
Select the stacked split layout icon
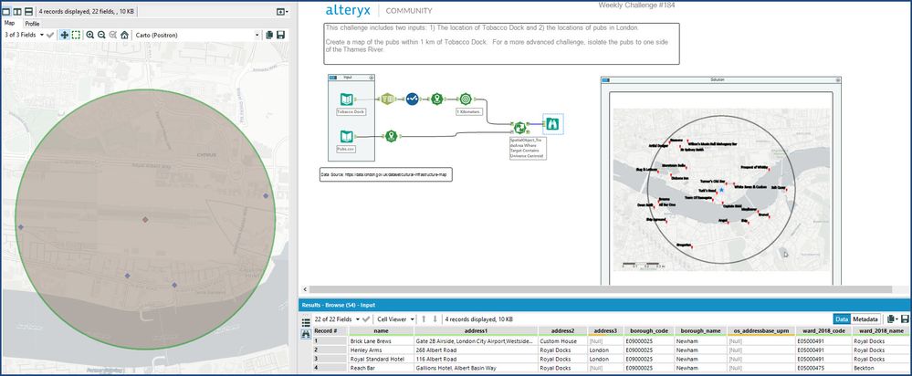pyautogui.click(x=28, y=12)
